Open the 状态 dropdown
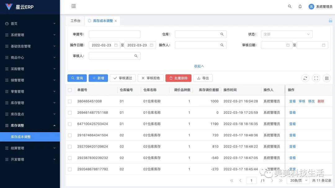The height and width of the screenshot is (188, 335). 287,34
